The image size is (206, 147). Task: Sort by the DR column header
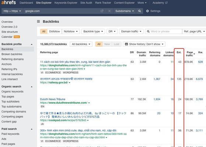[132, 52]
